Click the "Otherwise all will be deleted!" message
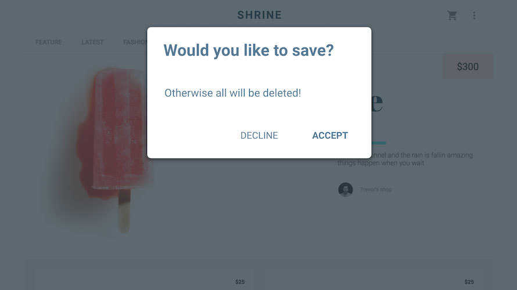 pyautogui.click(x=232, y=93)
